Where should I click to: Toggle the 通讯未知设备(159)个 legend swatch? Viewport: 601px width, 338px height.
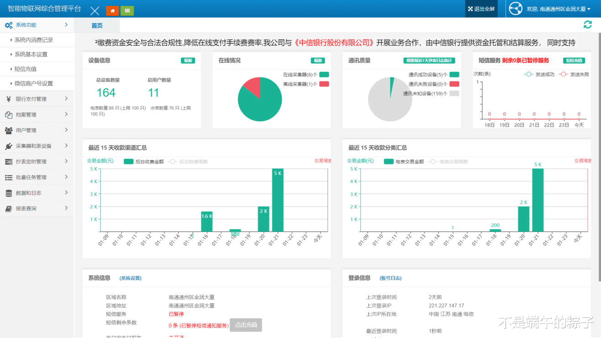tap(454, 94)
